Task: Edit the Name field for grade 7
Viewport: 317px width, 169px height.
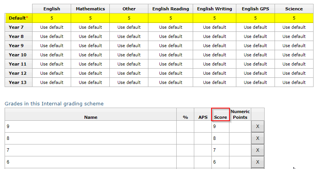Action: coord(91,150)
